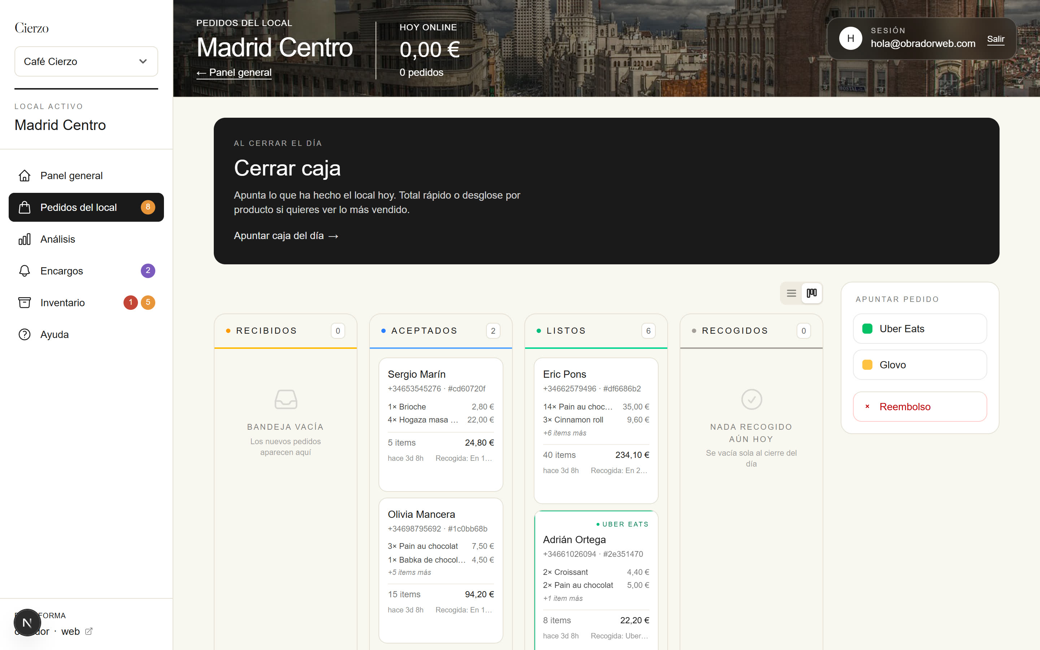The width and height of the screenshot is (1040, 650).
Task: Click the shopping bag icon
Action: [x=25, y=207]
